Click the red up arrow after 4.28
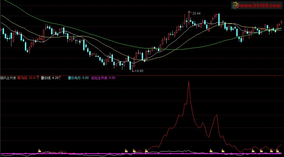Screen dimensions: 284x157 (60, 78)
